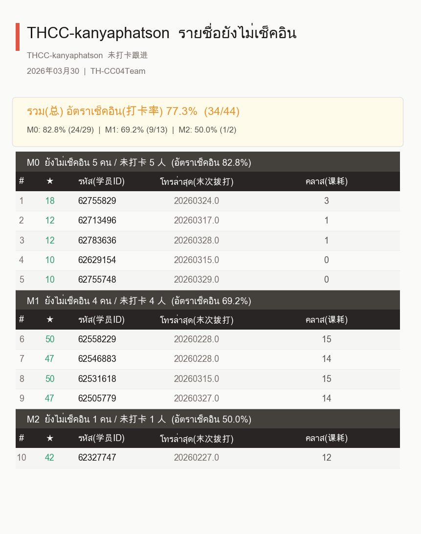This screenshot has width=421, height=534.
Task: Click the # column header in M0 table
Action: (22, 181)
